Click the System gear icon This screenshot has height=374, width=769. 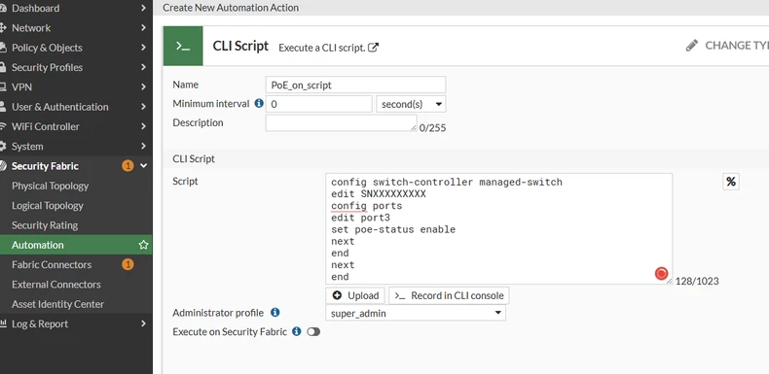[x=3, y=147]
